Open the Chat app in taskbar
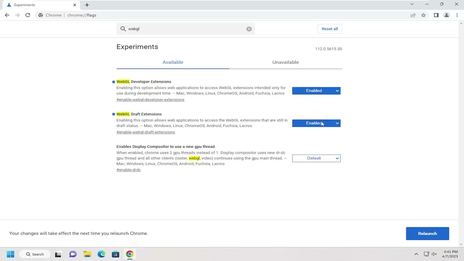 73,254
